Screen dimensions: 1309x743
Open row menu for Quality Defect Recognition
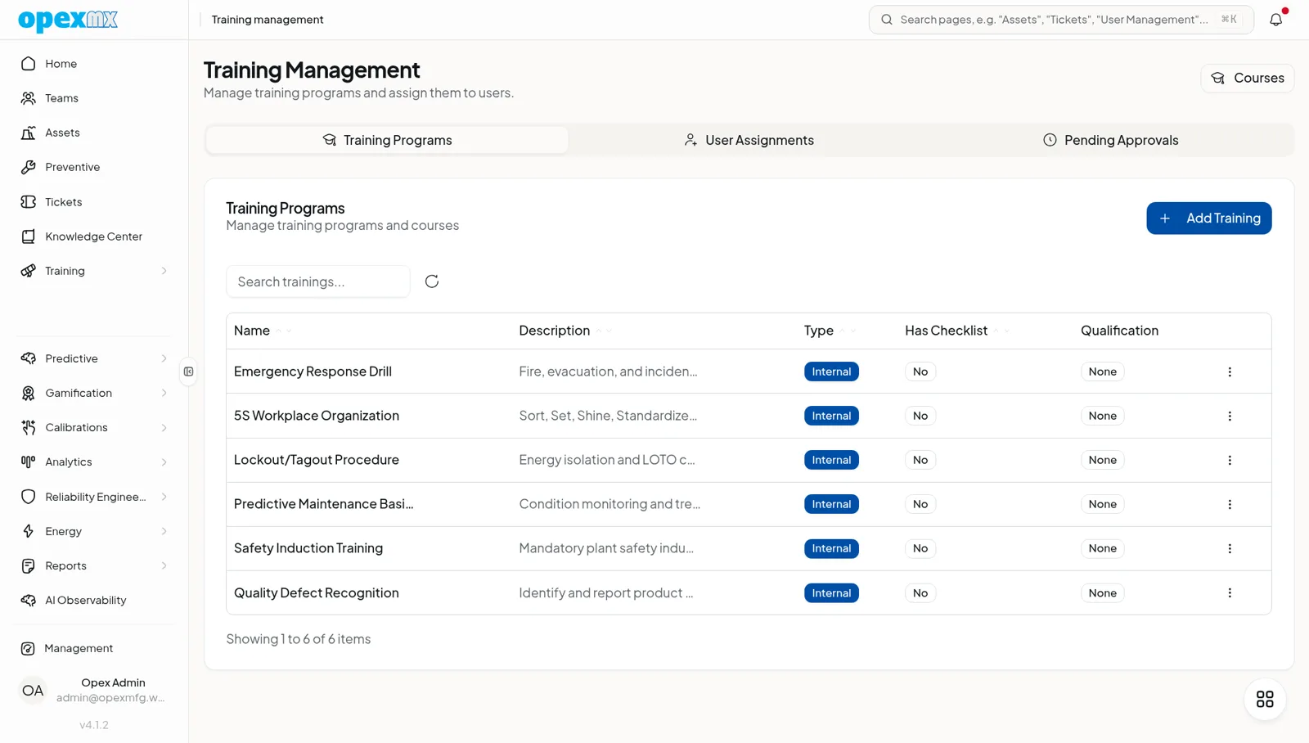tap(1230, 592)
